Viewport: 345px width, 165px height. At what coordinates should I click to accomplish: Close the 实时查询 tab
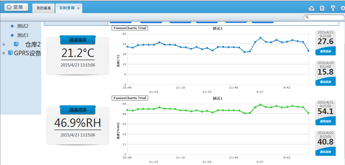(78, 8)
